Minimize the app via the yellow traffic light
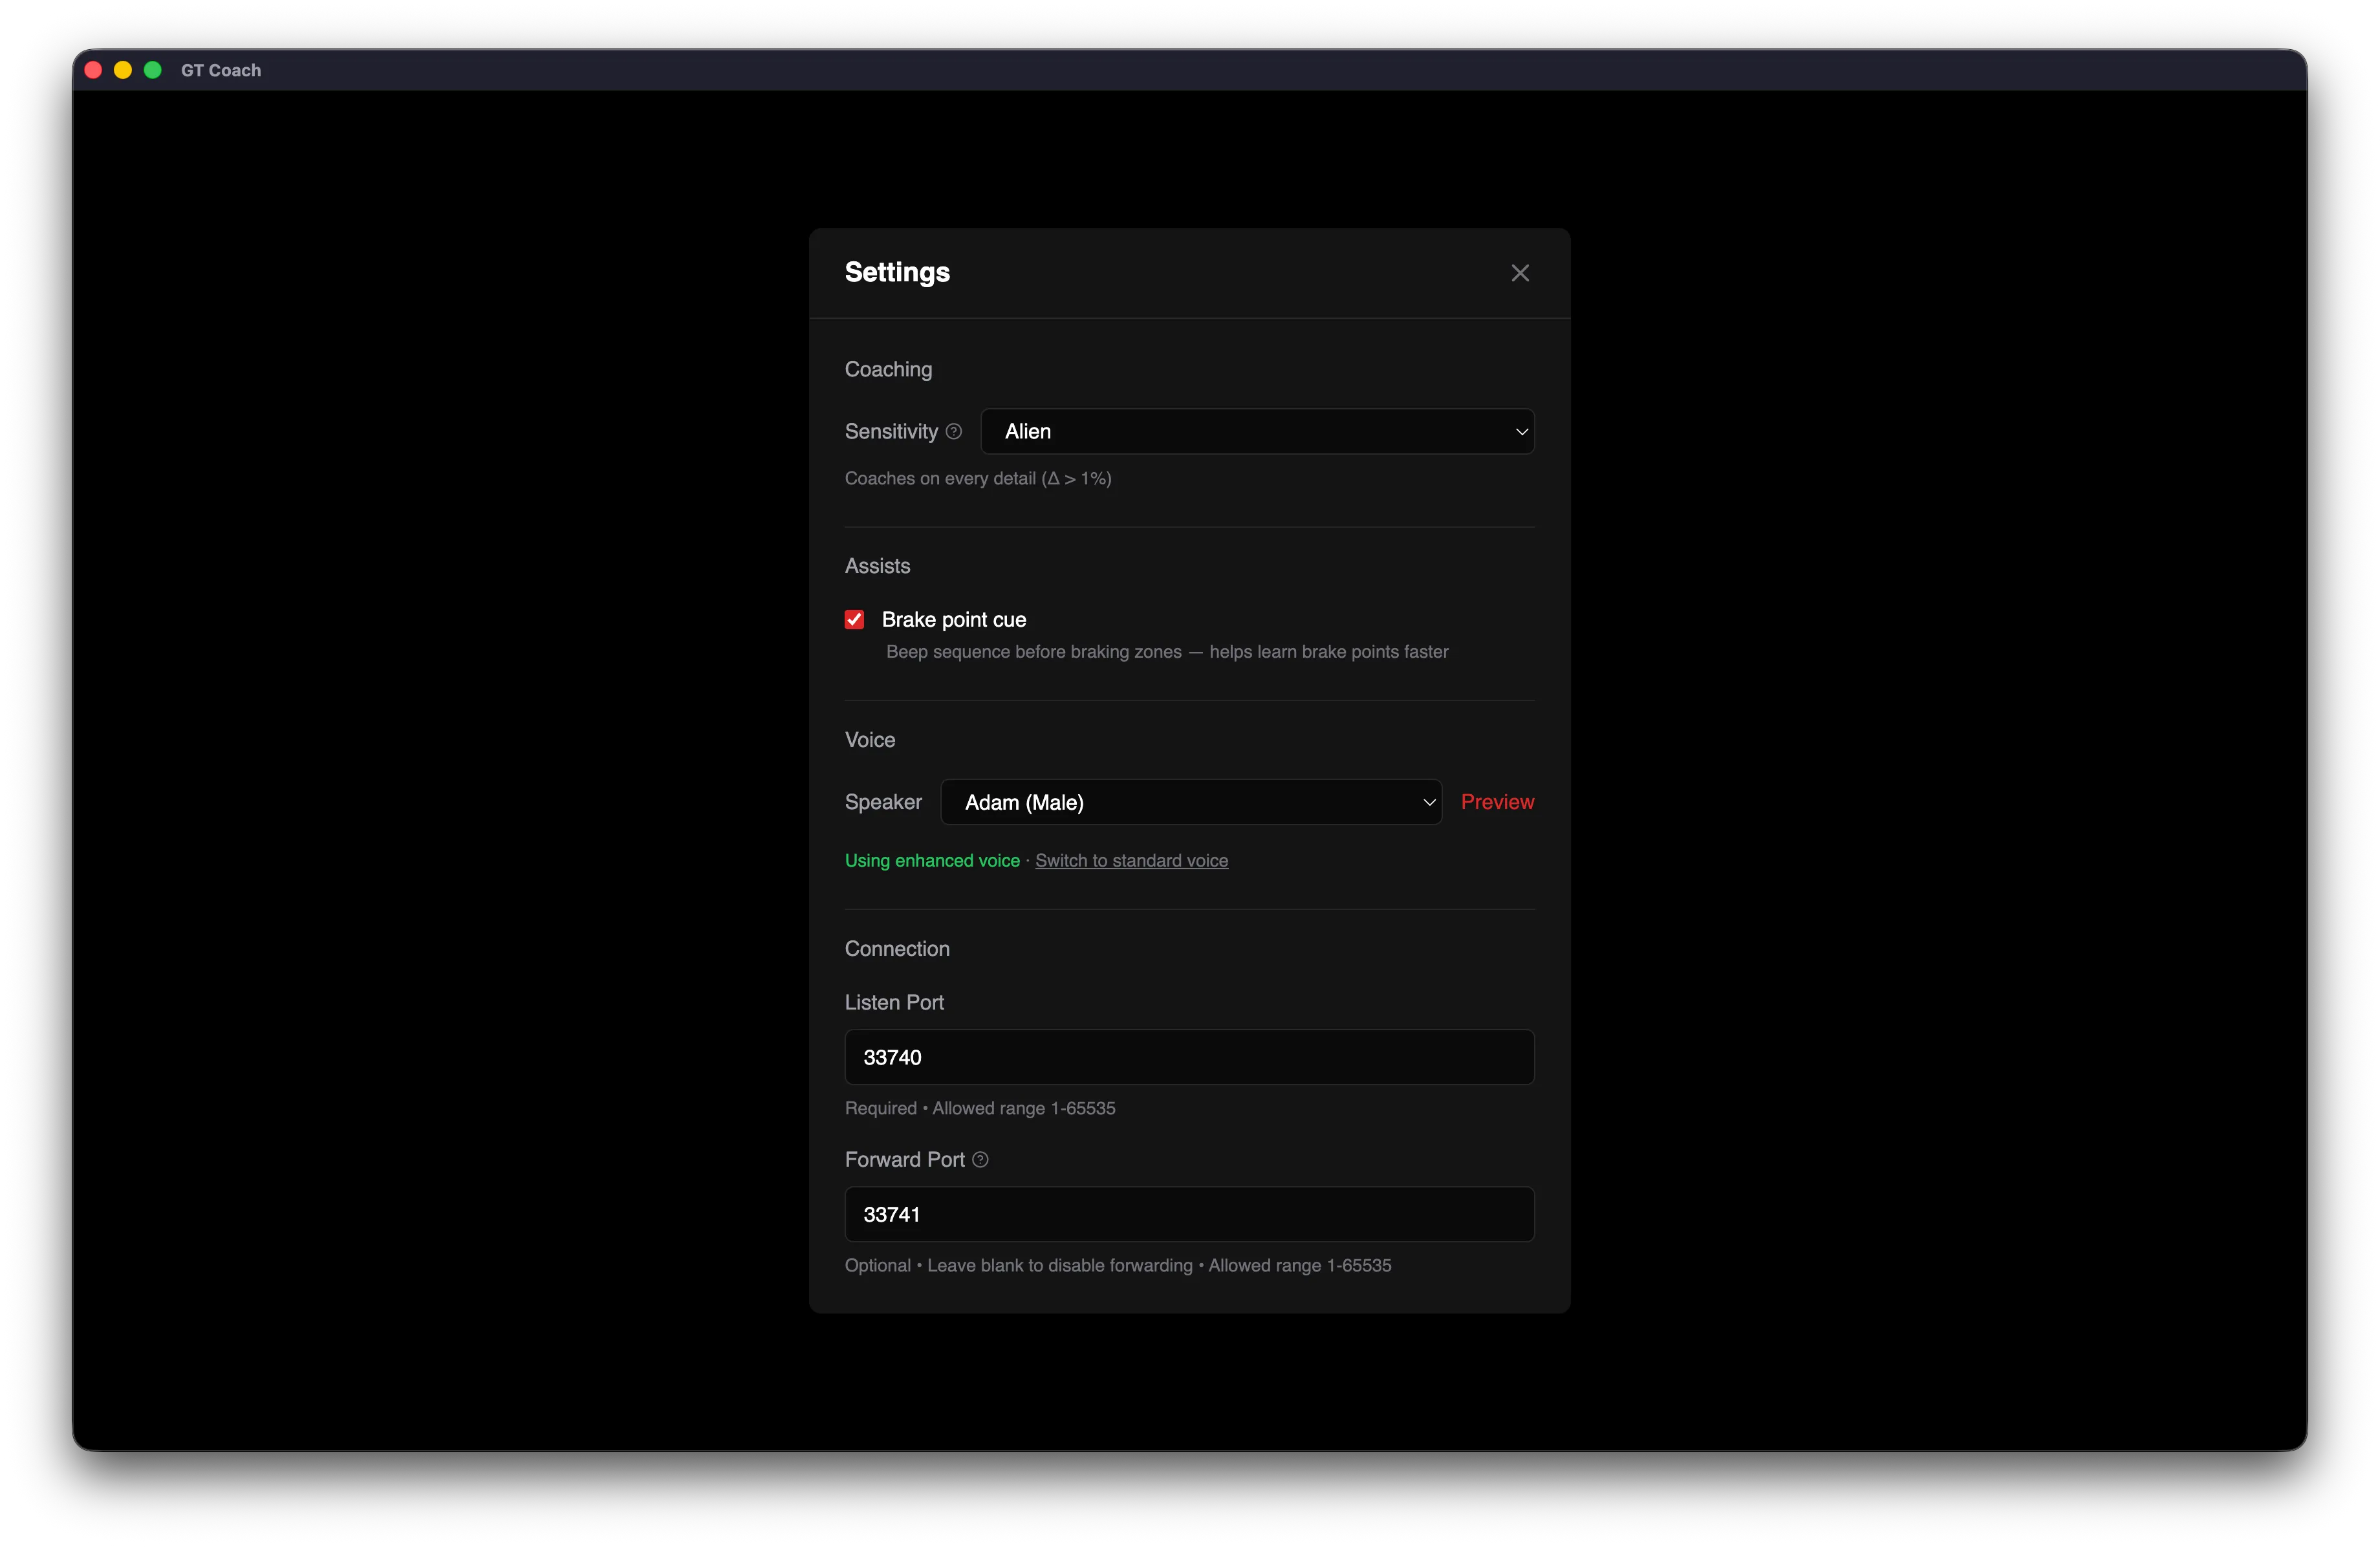2380x1547 pixels. coord(122,70)
